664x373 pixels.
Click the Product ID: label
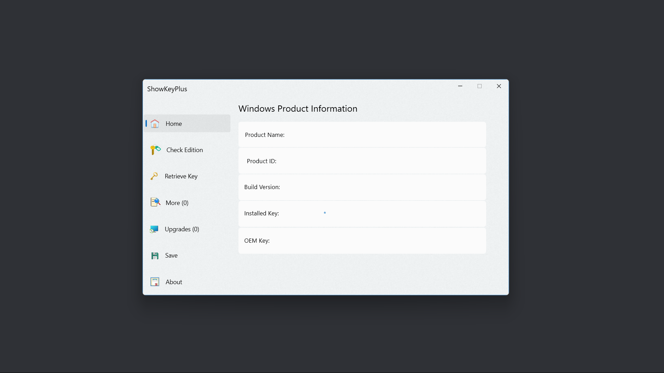(x=262, y=161)
